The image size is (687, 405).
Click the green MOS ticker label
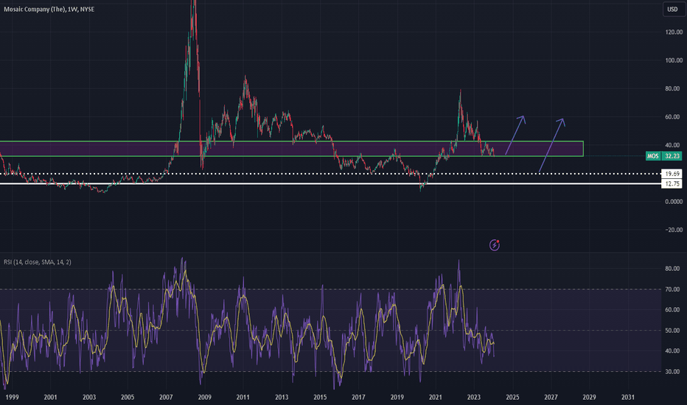[653, 156]
